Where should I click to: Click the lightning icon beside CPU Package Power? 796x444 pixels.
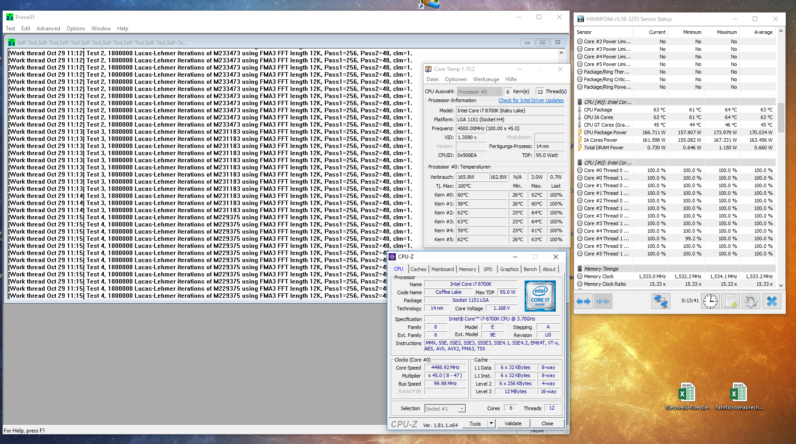pyautogui.click(x=580, y=132)
